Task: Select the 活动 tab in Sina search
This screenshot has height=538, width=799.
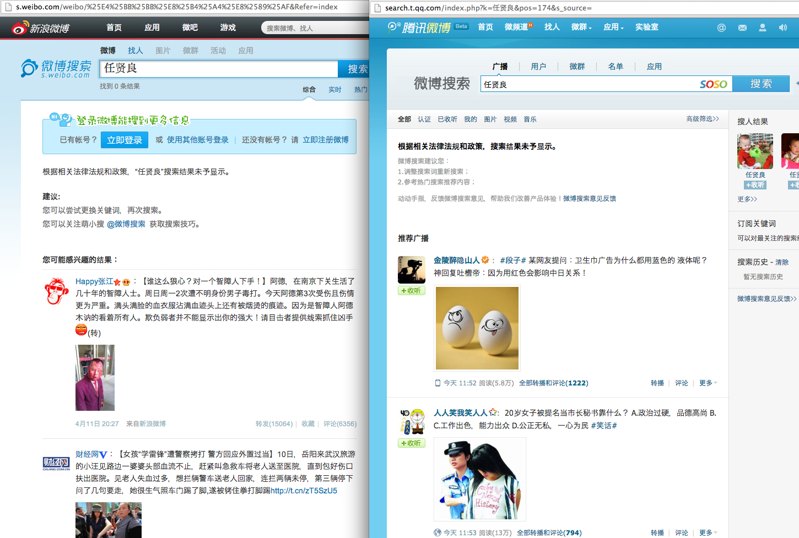Action: 218,51
